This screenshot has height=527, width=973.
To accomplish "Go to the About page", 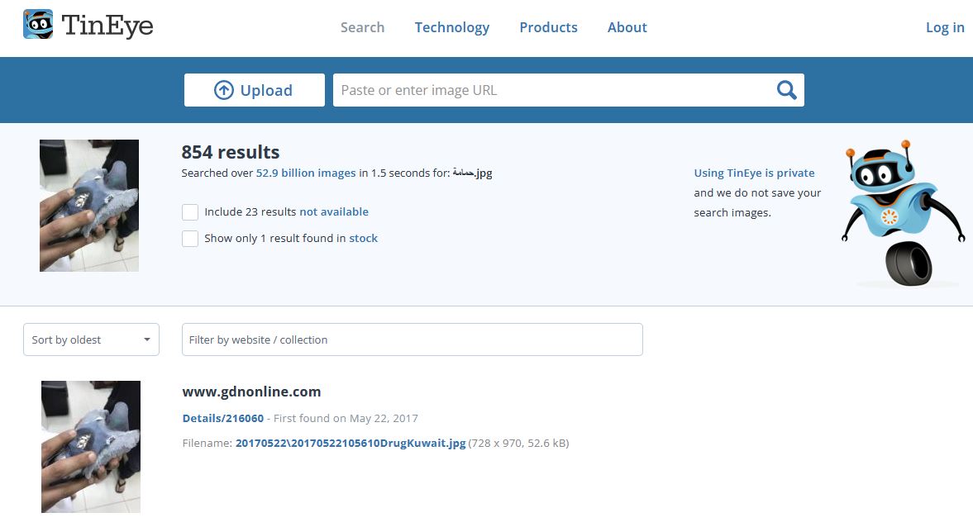I will (x=627, y=27).
